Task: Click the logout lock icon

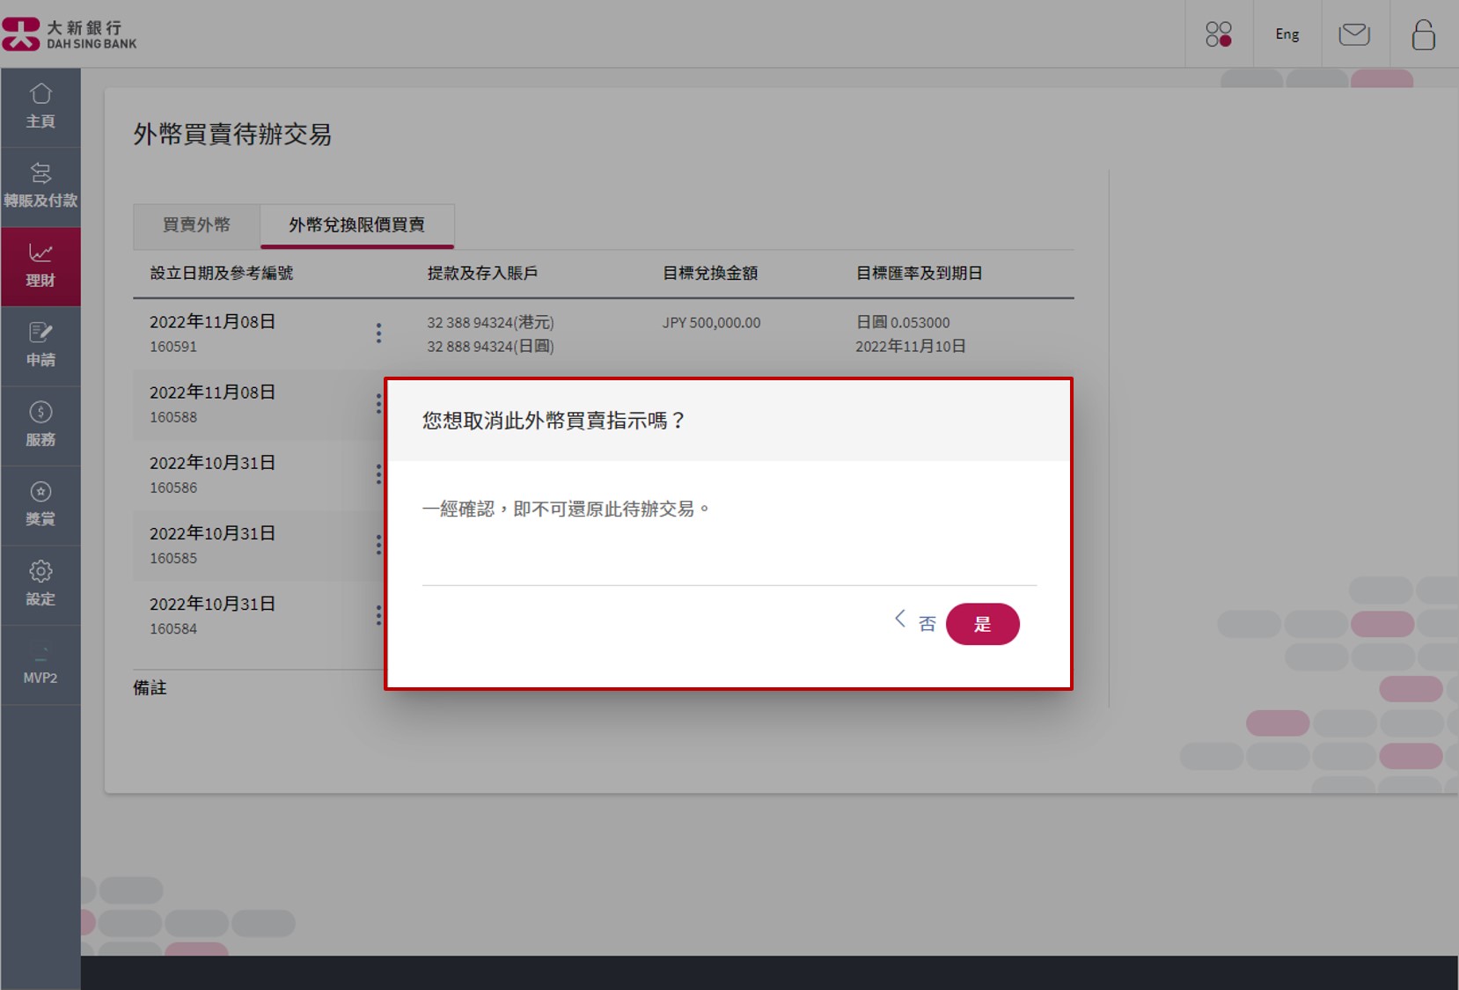Action: click(1423, 33)
